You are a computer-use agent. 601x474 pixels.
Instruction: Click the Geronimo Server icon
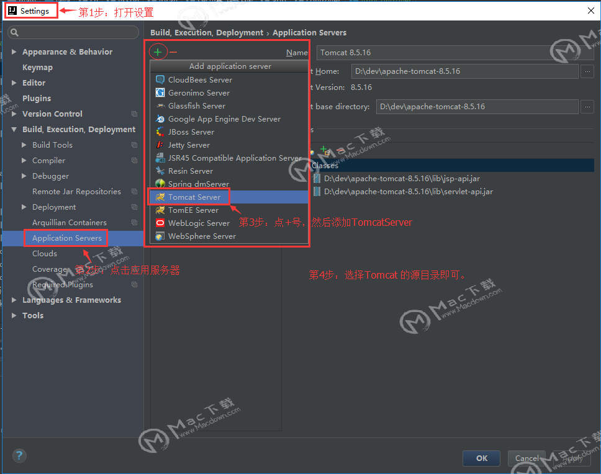tap(160, 92)
